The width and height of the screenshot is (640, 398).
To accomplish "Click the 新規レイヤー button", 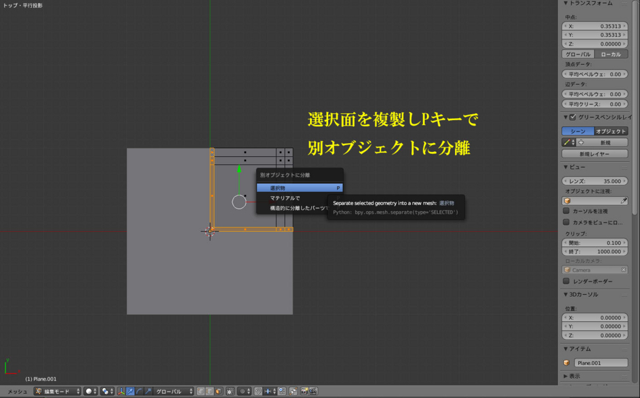I will pos(595,154).
